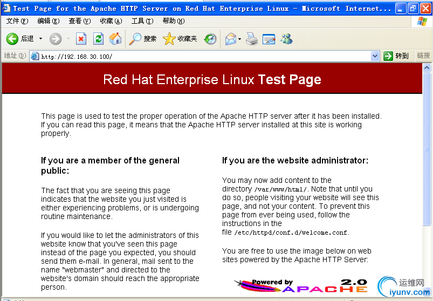Viewport: 433px width, 301px height.
Task: Close the Internet Explorer window
Action: [425, 9]
